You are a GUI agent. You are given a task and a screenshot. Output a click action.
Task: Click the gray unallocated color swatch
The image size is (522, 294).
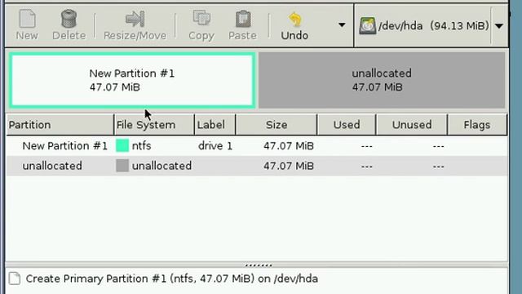[122, 166]
